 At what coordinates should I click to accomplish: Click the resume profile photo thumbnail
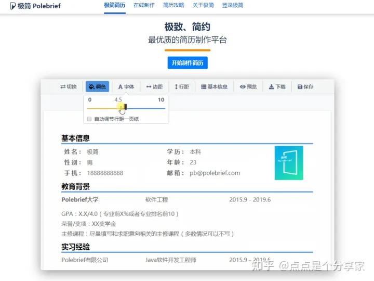(x=289, y=163)
